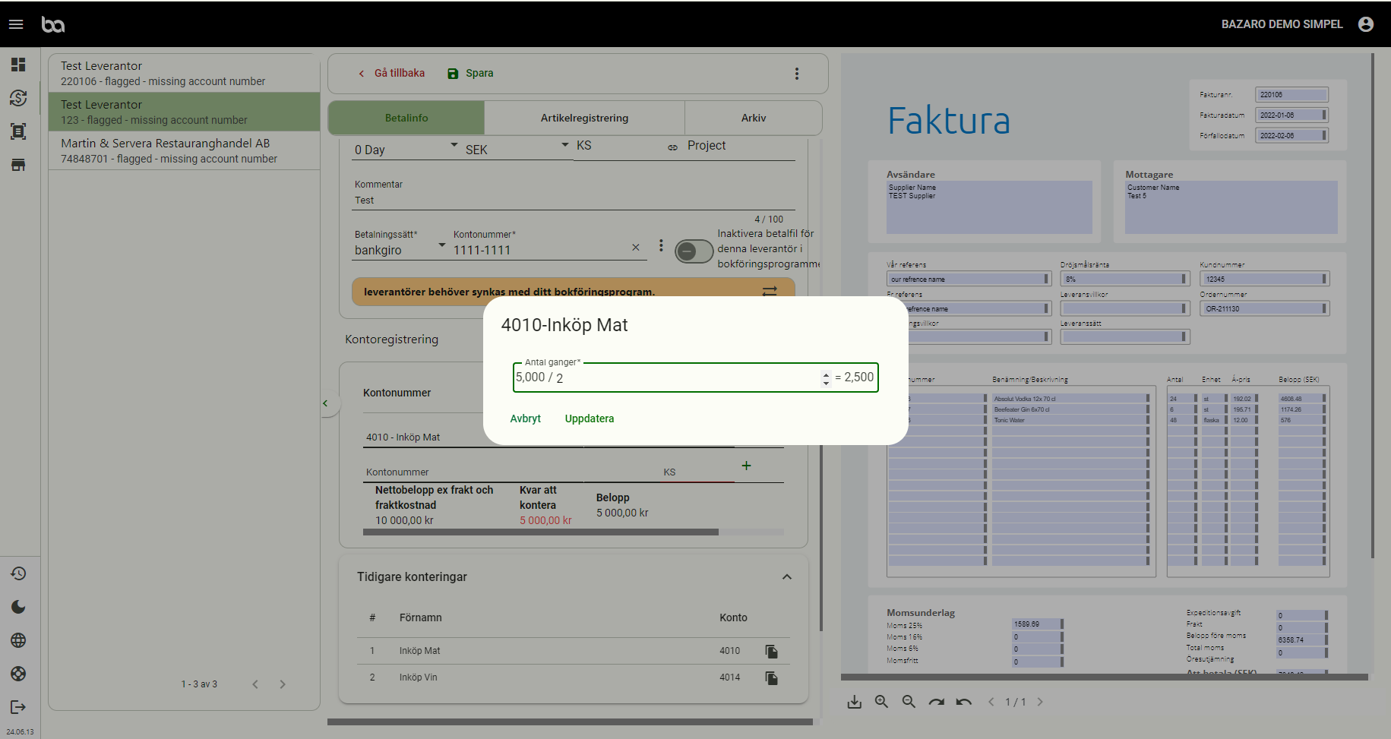Click the Antal ganger number stepper arrows
This screenshot has height=739, width=1391.
(x=826, y=377)
